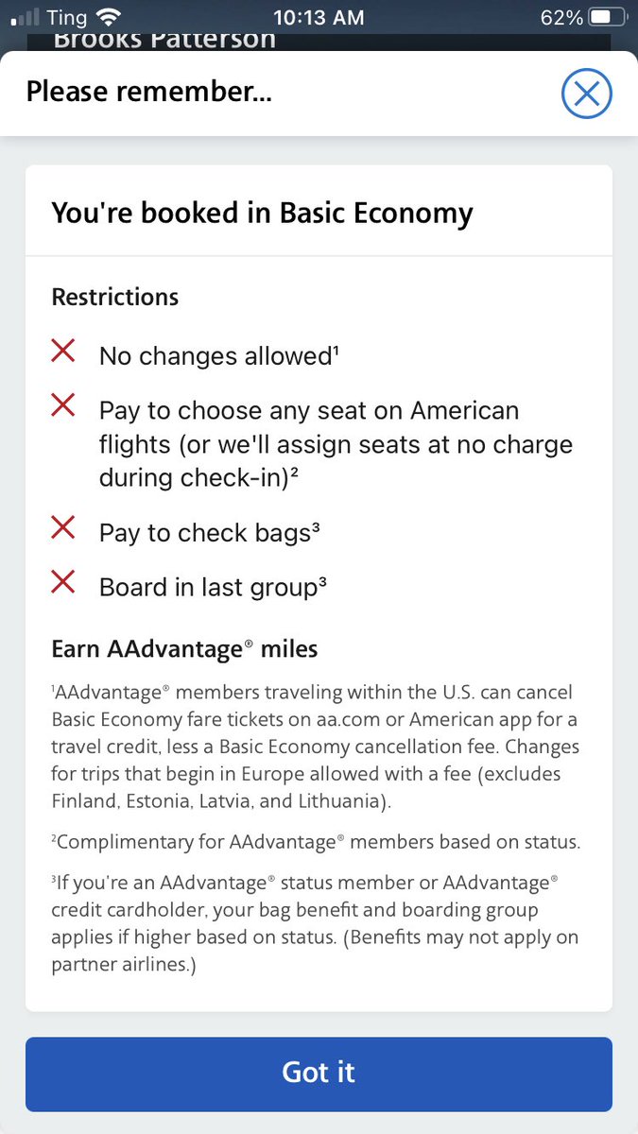
Task: Select the No changes allowed restriction text
Action: [219, 356]
